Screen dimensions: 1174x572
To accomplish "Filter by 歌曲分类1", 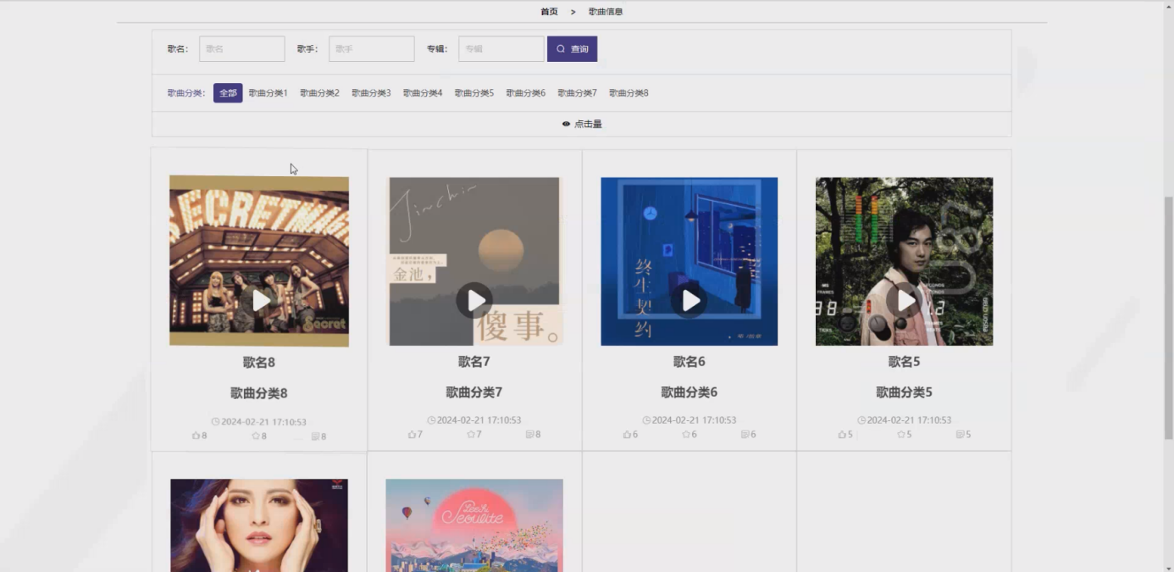I will pos(268,93).
